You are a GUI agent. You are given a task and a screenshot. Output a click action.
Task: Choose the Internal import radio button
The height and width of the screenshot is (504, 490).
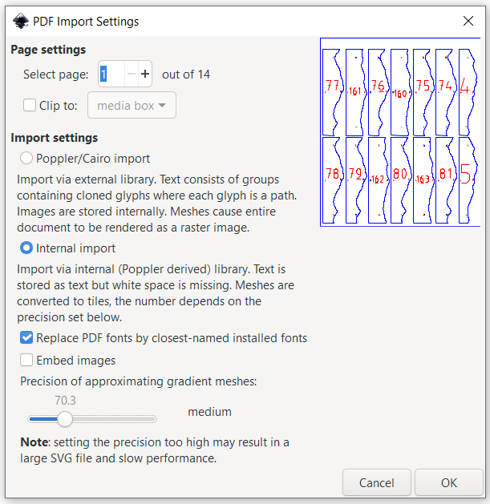click(x=27, y=248)
